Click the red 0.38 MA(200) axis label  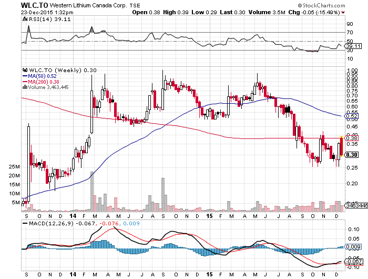point(352,138)
